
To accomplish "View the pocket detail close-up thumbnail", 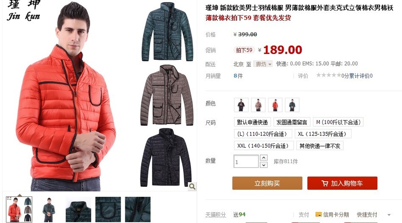I will [108, 210].
